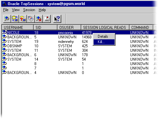Click the SID value 10
158x119 pixels.
(36, 46)
